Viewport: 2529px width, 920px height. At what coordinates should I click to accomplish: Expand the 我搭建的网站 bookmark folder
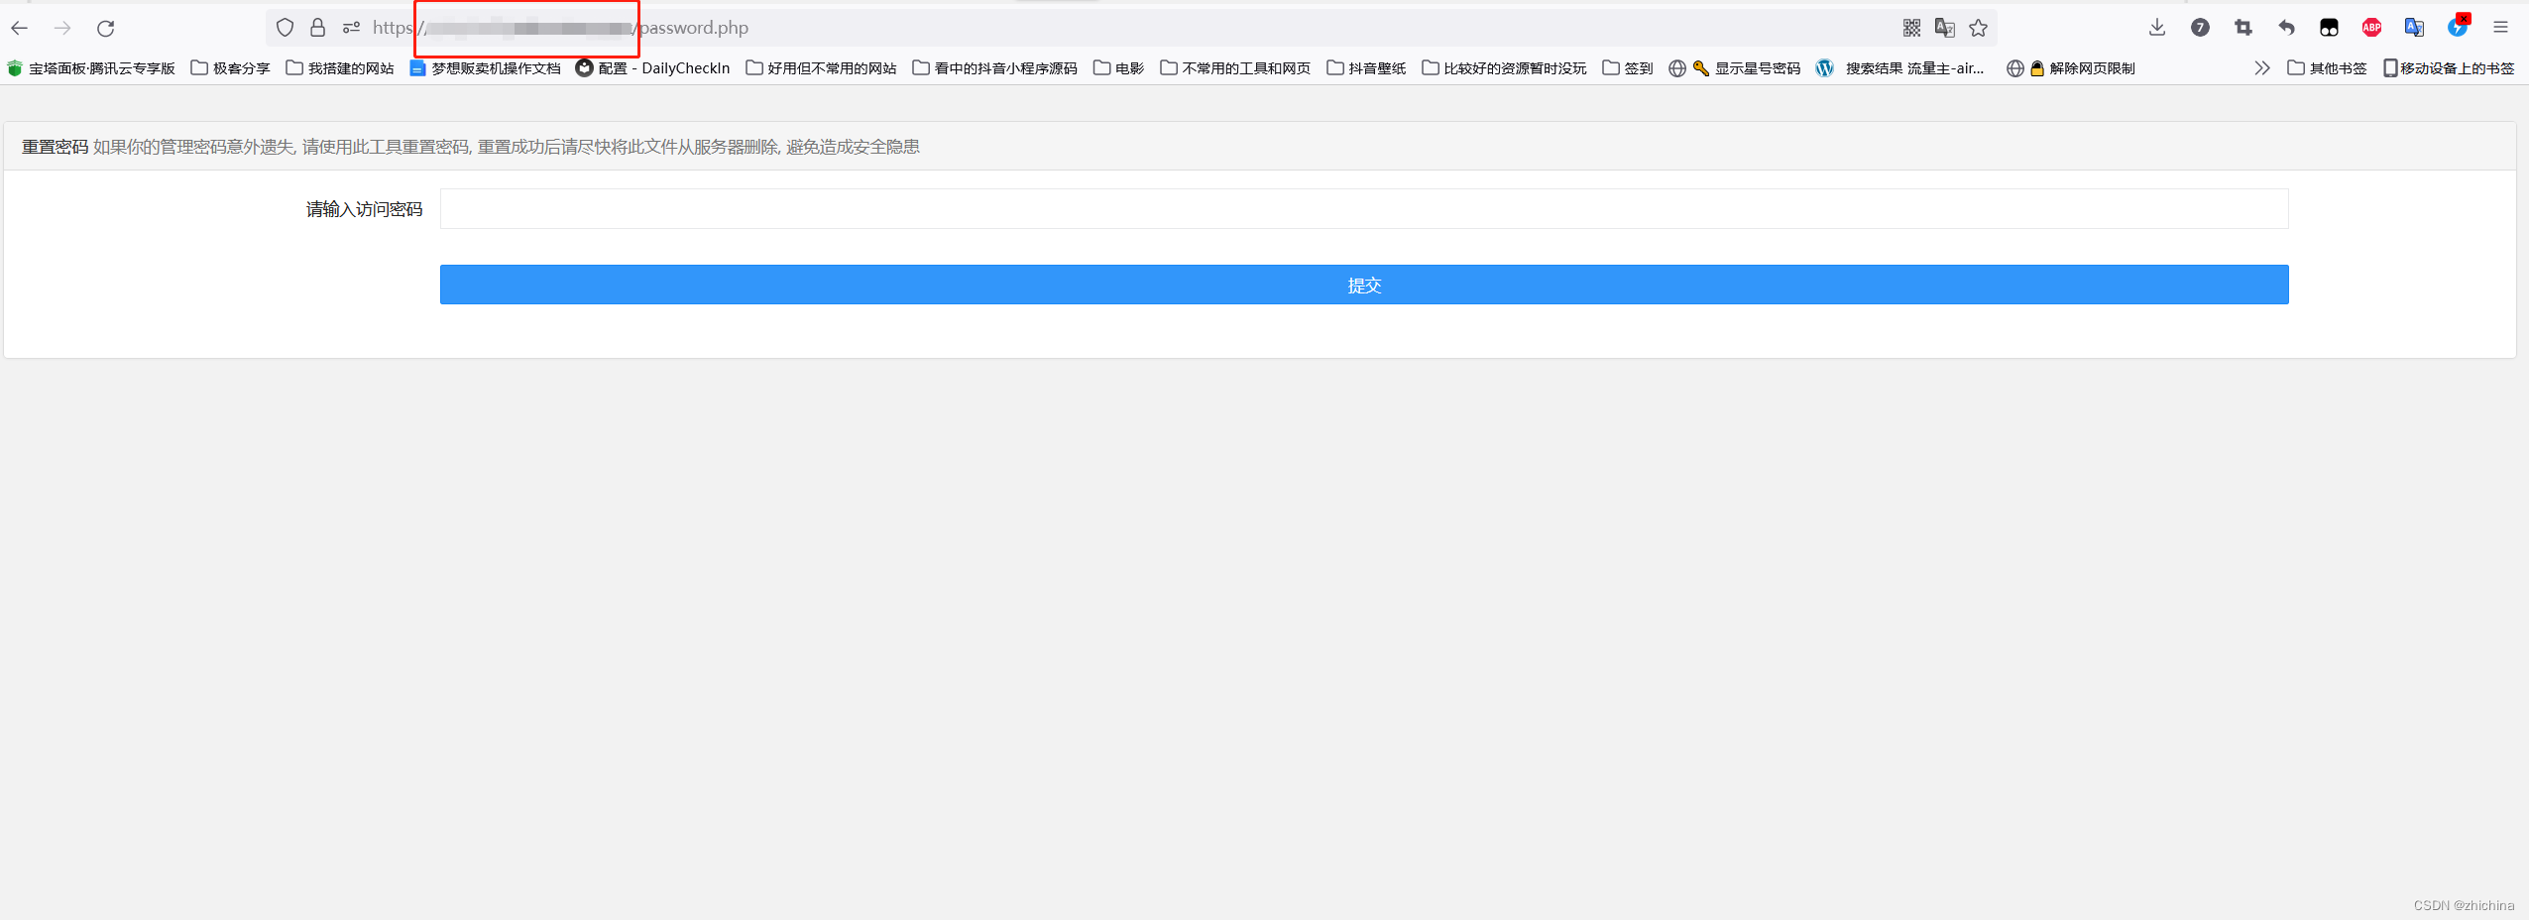(x=340, y=68)
